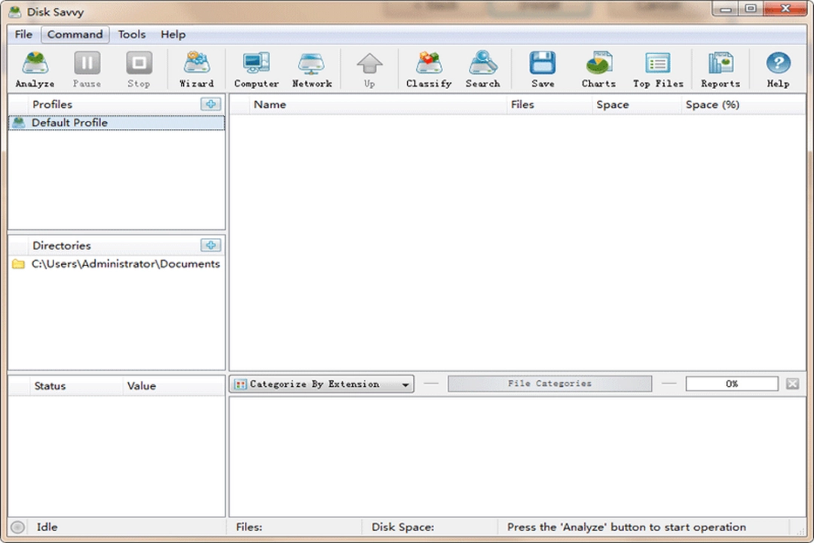
Task: Pause the running analysis
Action: [87, 68]
